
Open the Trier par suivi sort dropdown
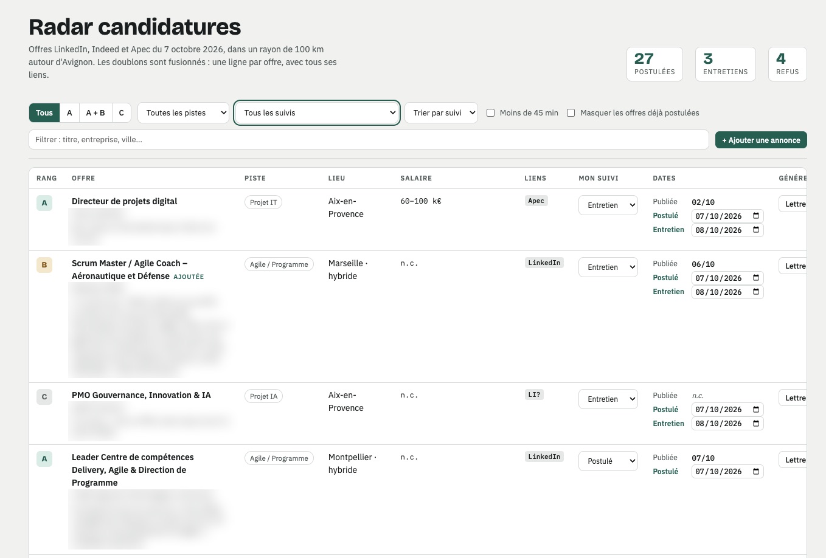coord(441,113)
